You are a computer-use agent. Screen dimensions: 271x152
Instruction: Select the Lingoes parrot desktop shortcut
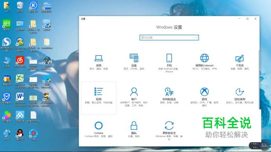(20, 45)
